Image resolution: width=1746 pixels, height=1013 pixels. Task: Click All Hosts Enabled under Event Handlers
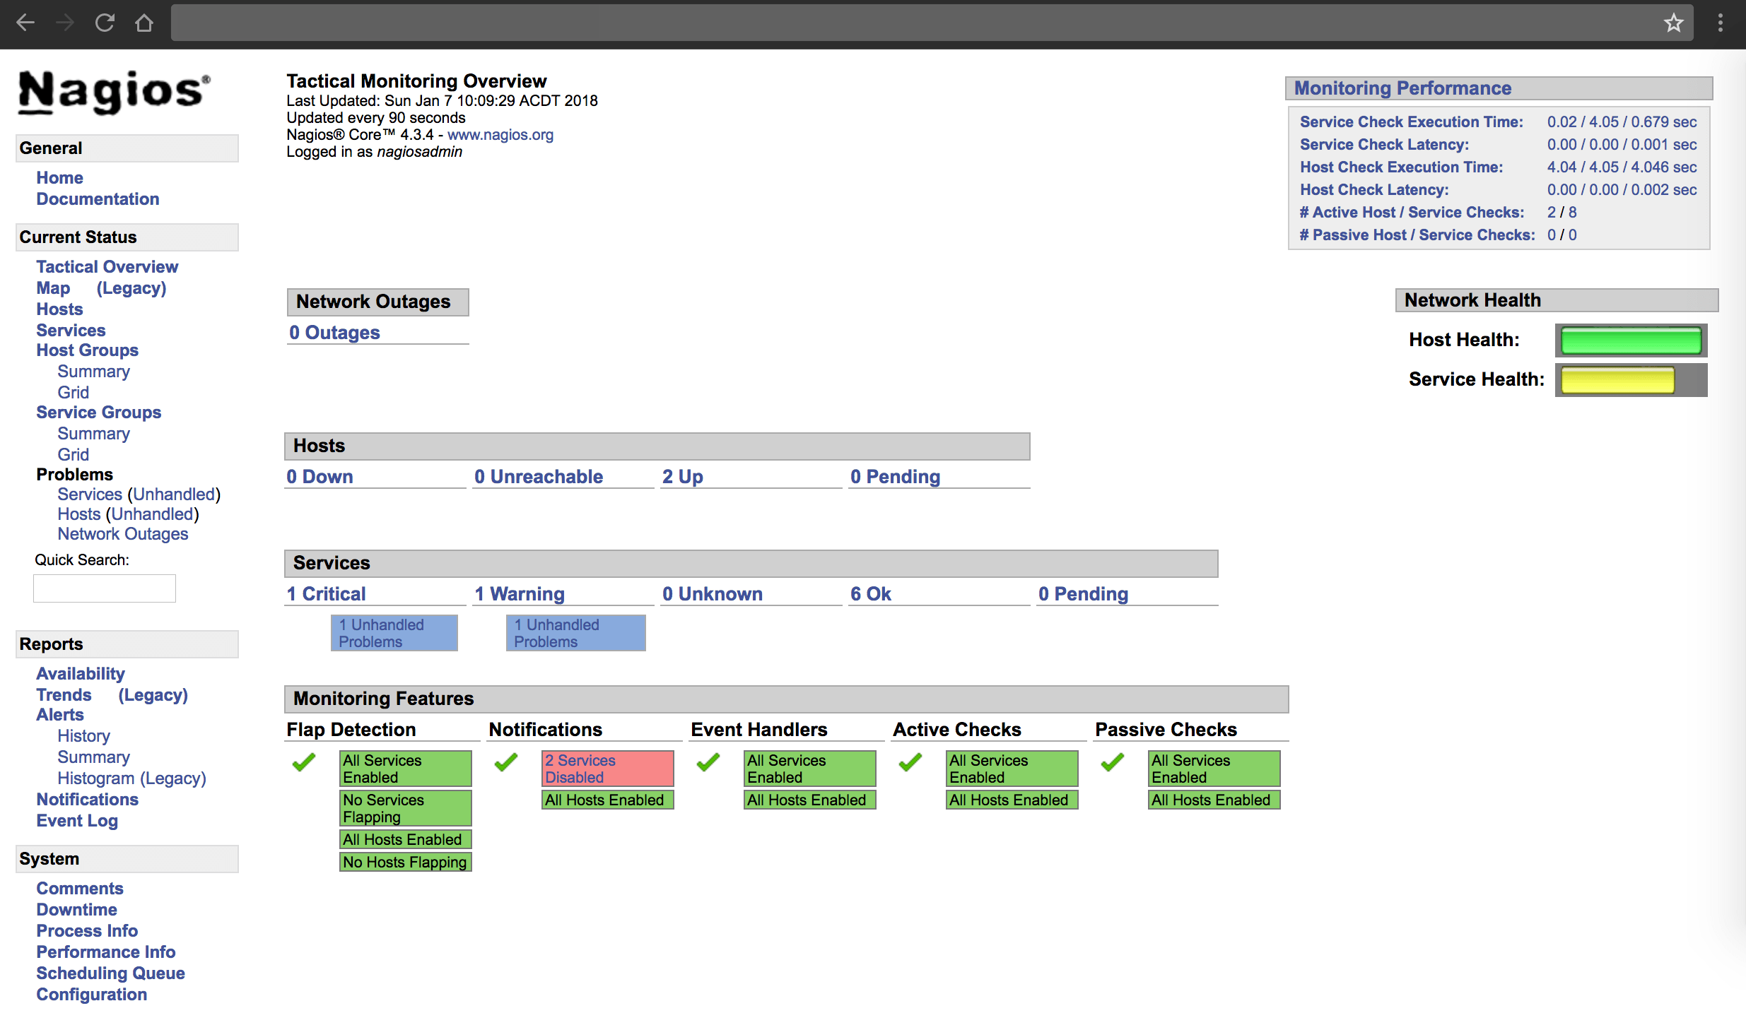click(809, 800)
